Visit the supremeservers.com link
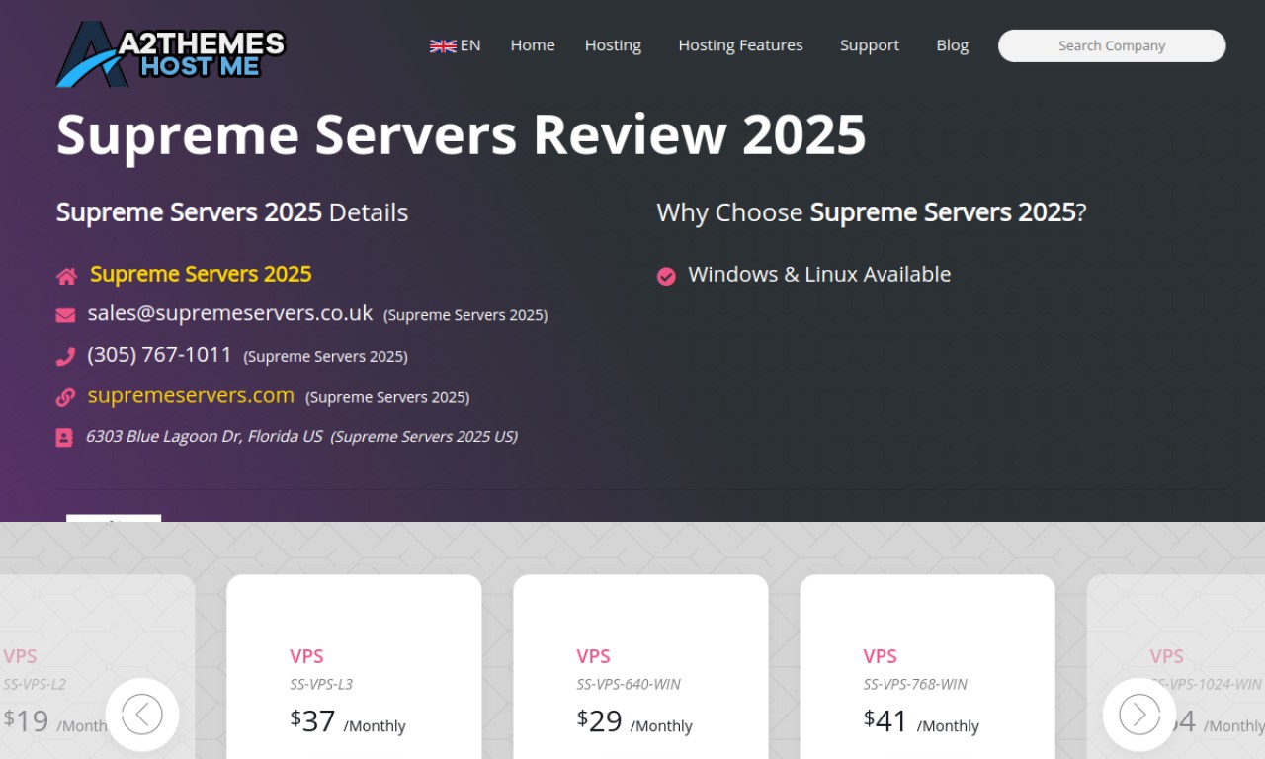The height and width of the screenshot is (759, 1265). click(x=191, y=395)
